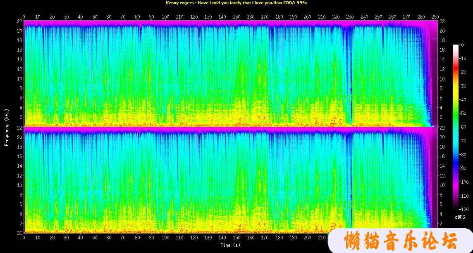Click the '-20' value on the dBFS scale

click(463, 72)
